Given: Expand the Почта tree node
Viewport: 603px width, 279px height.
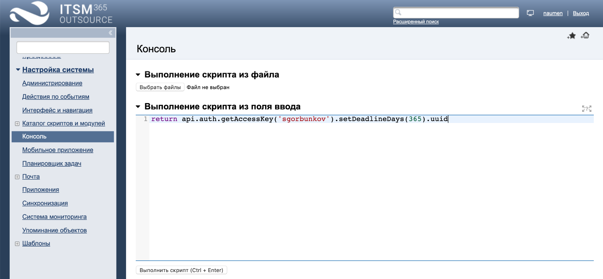Looking at the screenshot, I should click(17, 177).
